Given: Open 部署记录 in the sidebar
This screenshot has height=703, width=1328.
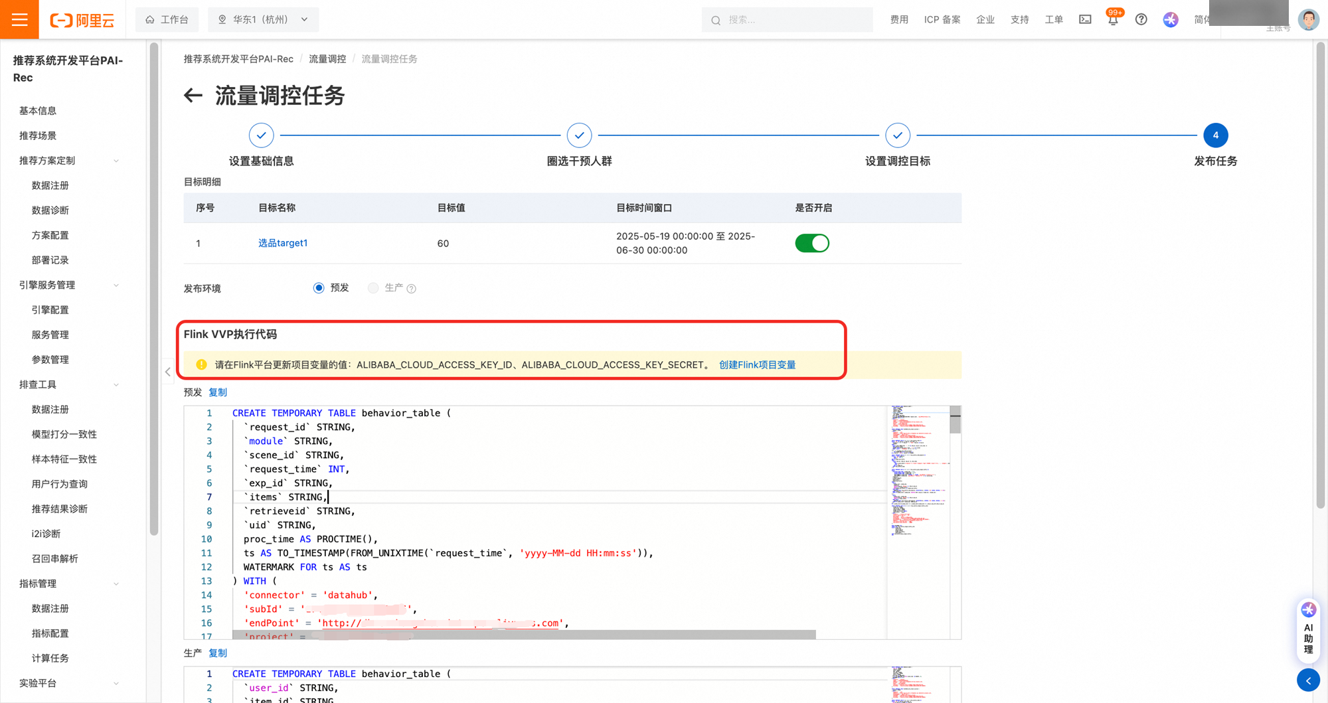Looking at the screenshot, I should point(50,260).
